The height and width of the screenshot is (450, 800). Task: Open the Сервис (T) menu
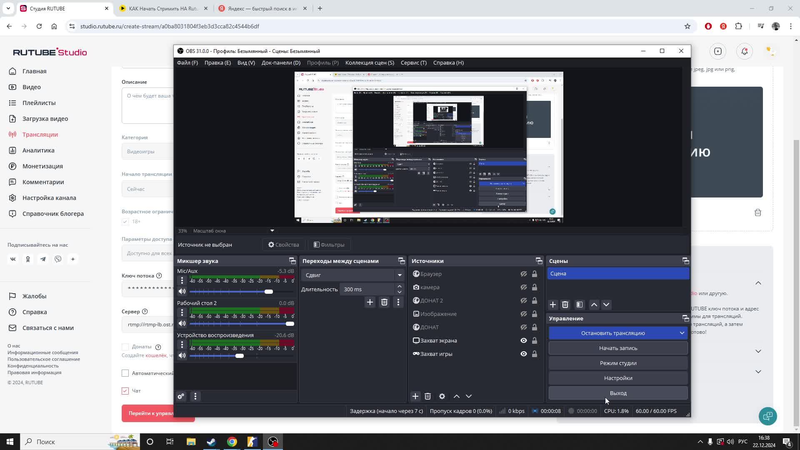(x=413, y=63)
